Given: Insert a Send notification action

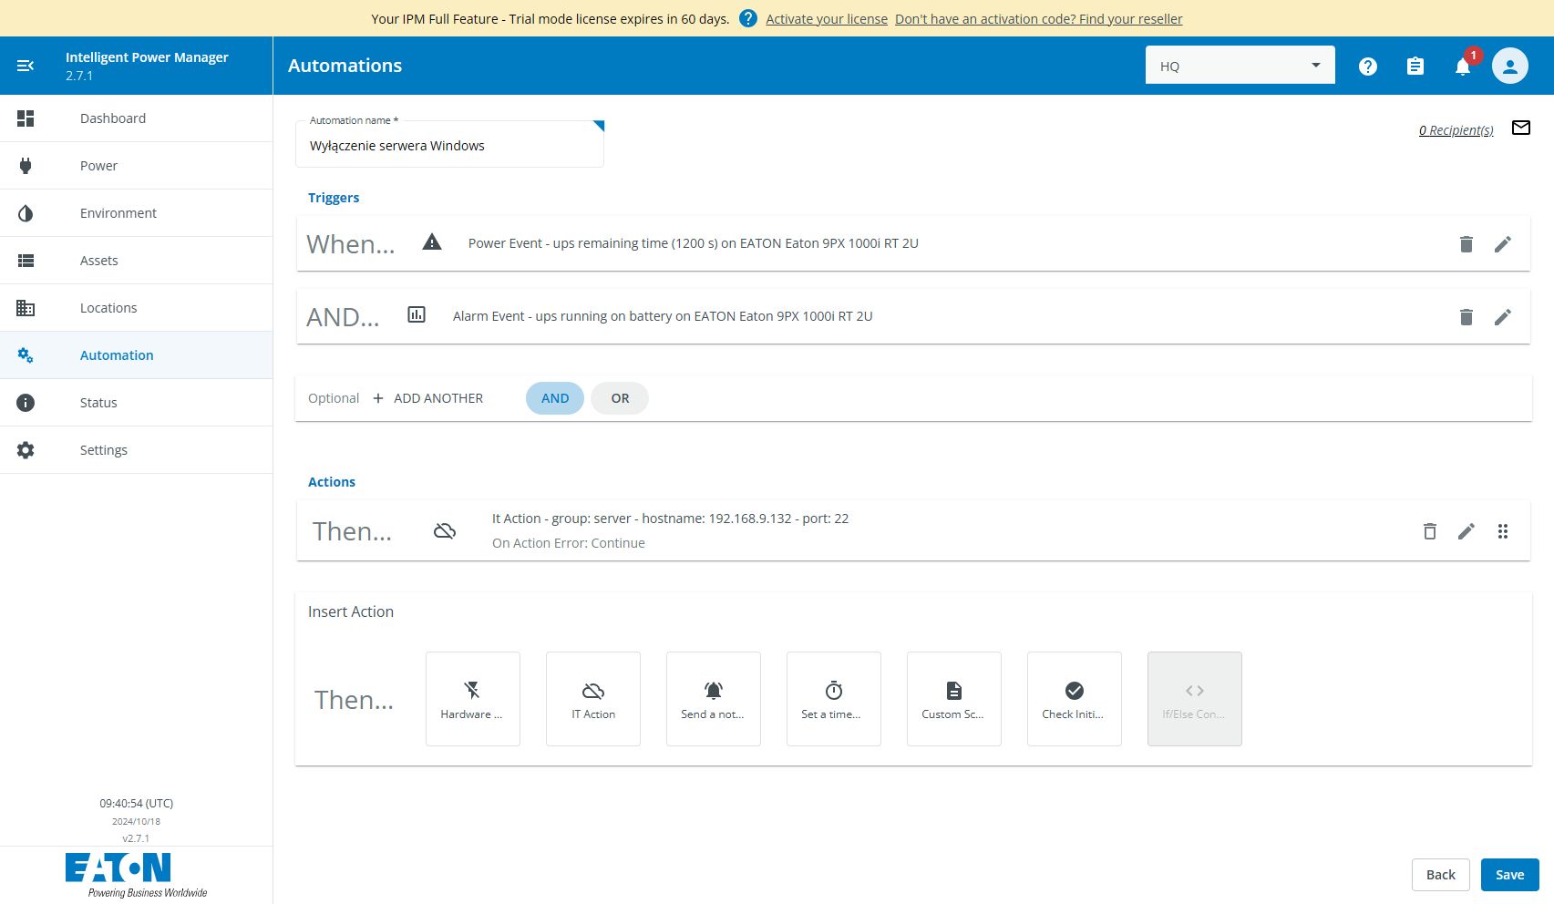Looking at the screenshot, I should click(x=713, y=699).
